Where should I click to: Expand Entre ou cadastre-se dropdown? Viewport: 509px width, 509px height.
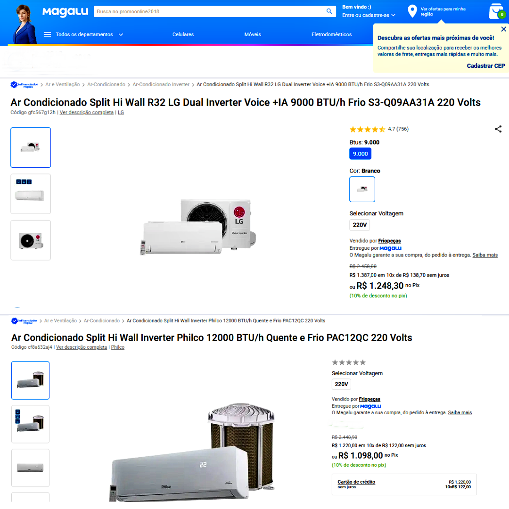click(x=369, y=15)
